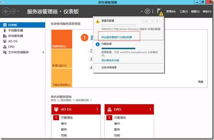
Task: Click 服务 in the DNS tile
Action: click(x=117, y=130)
